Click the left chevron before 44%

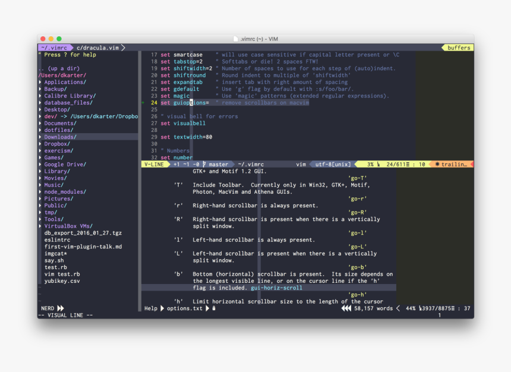398,308
